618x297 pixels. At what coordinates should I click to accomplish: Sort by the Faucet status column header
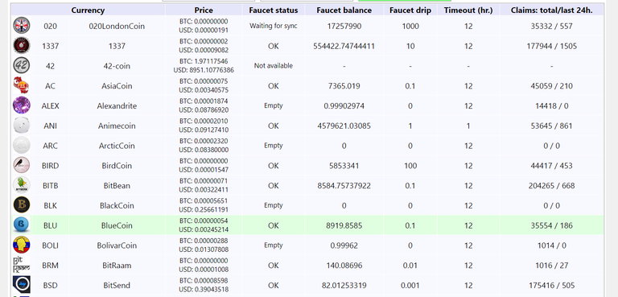coord(273,10)
